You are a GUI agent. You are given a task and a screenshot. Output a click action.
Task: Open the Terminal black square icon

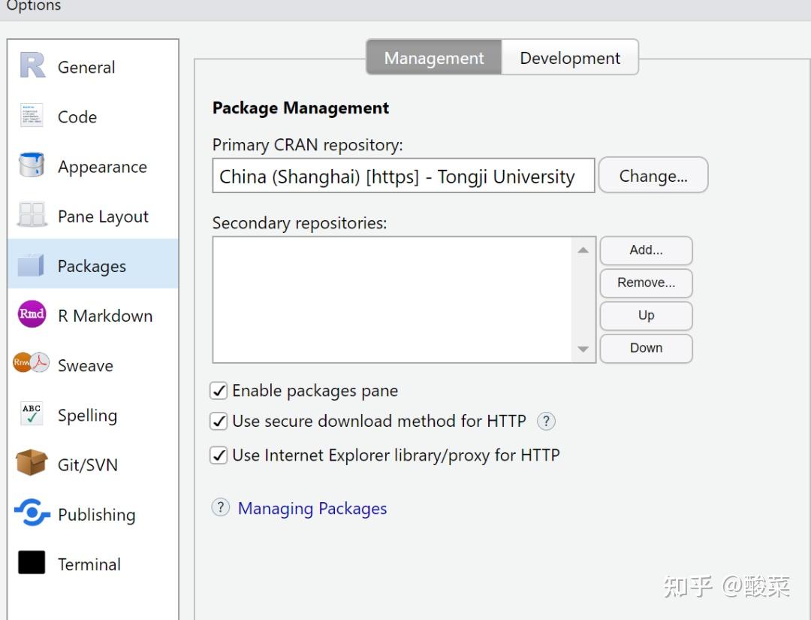[x=32, y=563]
